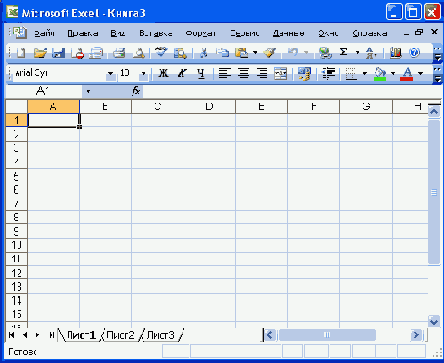Viewport: 444px width, 363px height.
Task: Click the Print icon in the toolbar
Action: 119,52
